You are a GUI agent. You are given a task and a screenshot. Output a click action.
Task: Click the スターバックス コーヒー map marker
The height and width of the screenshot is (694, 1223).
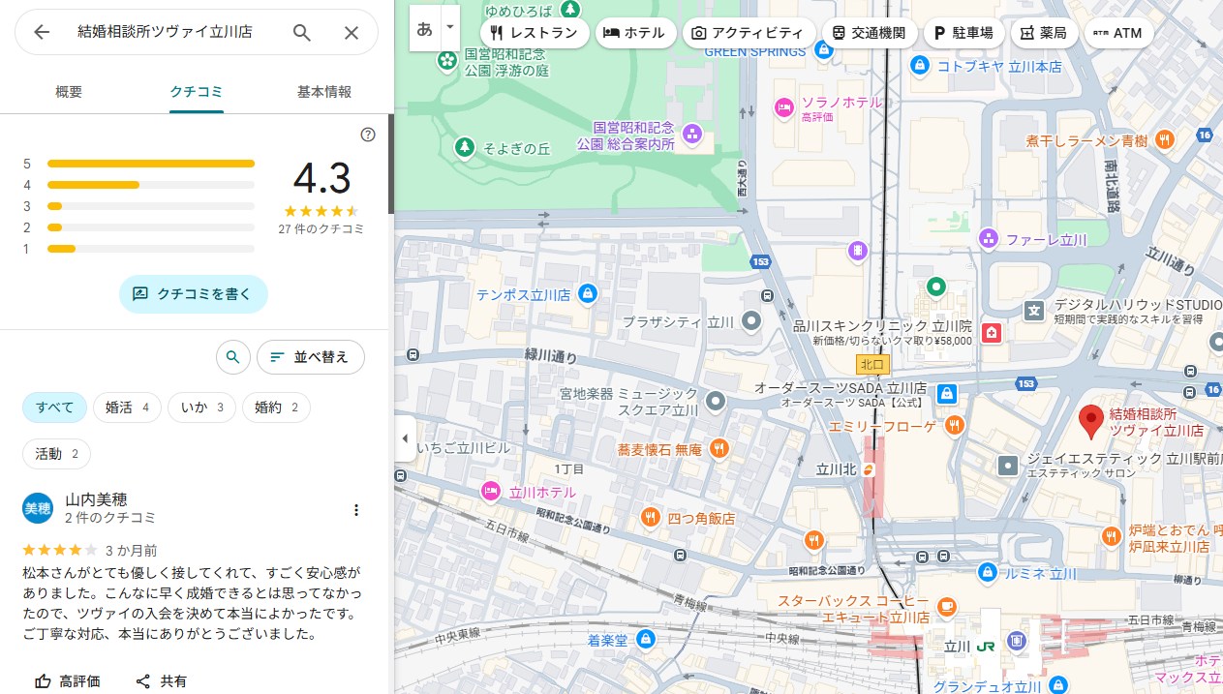coord(945,607)
